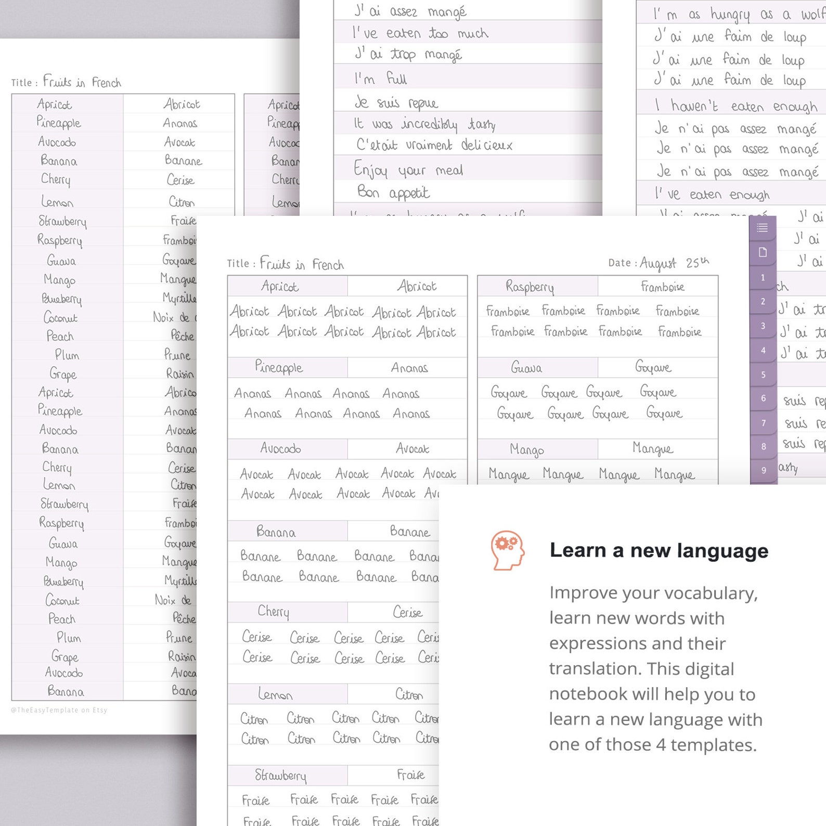
Task: Switch to section tab 3
Action: click(x=763, y=326)
